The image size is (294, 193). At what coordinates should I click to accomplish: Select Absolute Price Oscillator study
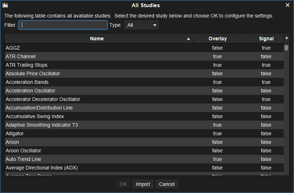tap(144, 73)
